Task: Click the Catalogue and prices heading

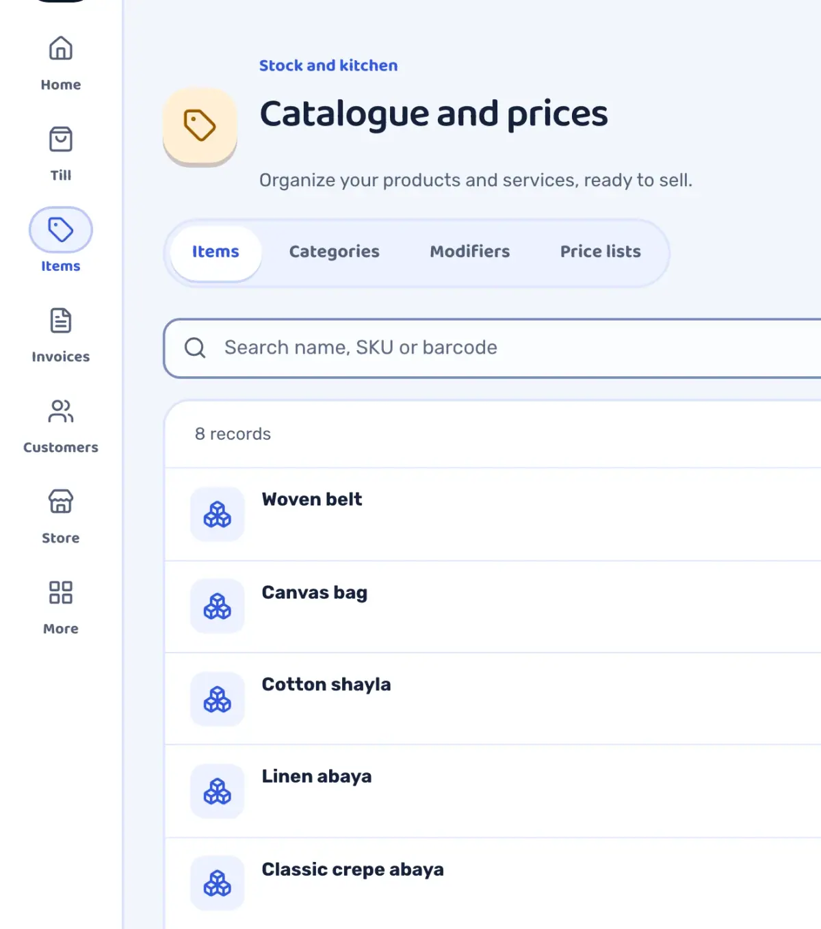Action: click(434, 114)
